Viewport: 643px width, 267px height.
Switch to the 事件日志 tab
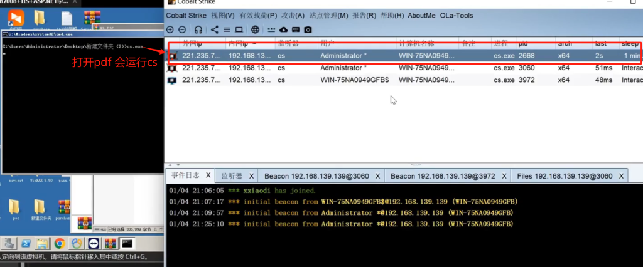coord(185,175)
